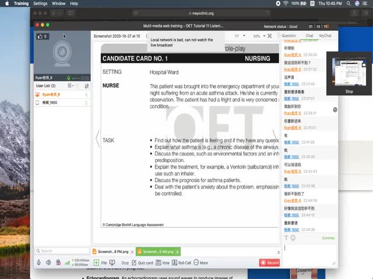Image resolution: width=373 pixels, height=279 pixels.
Task: Open the File button
Action: [104, 263]
